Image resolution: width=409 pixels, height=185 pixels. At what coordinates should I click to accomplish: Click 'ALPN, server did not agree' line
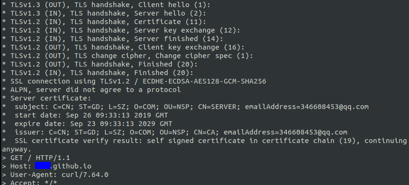tap(91, 90)
